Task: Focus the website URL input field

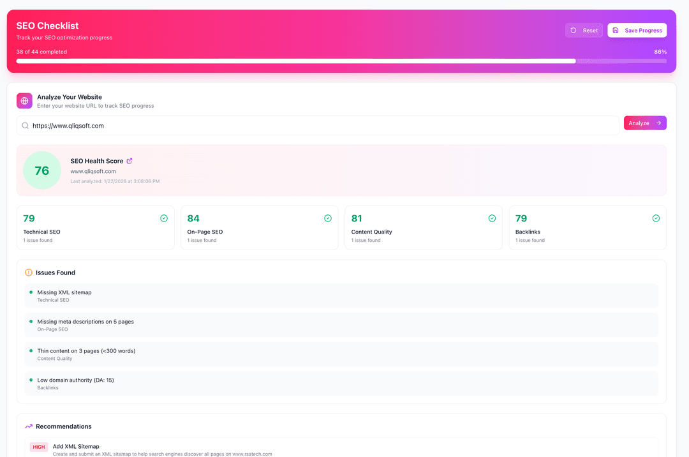Action: point(319,126)
